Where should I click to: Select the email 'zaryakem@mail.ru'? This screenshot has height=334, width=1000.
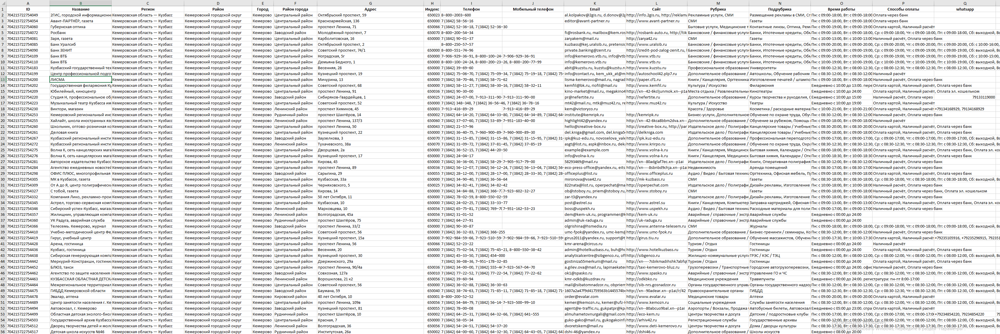coord(594,38)
